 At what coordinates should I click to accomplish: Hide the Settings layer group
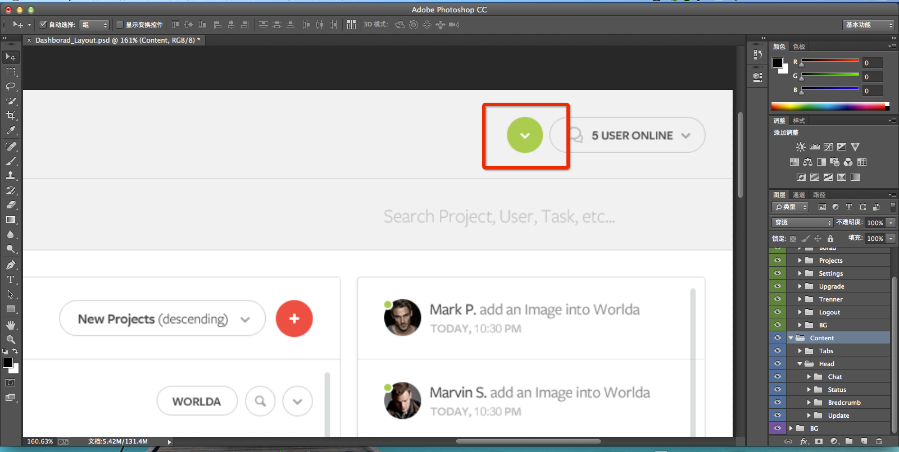pos(778,273)
